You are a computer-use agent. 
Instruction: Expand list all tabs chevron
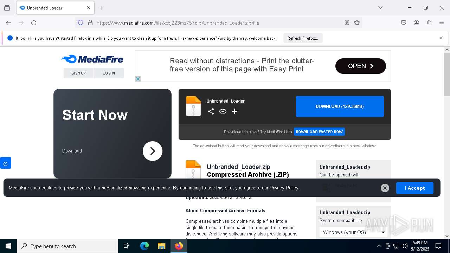click(x=380, y=8)
